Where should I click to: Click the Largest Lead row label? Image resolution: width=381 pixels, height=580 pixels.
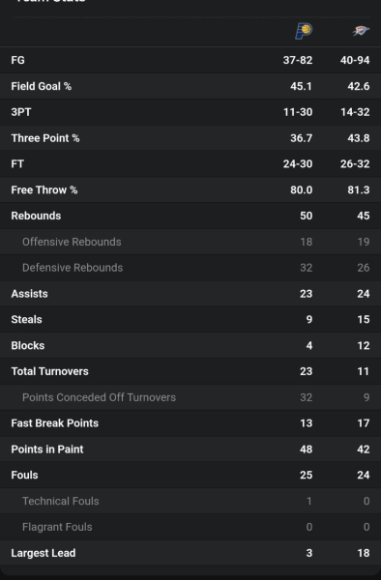point(44,553)
